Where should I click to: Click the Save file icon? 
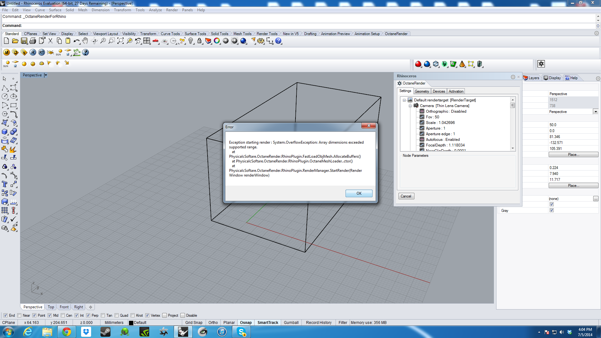pyautogui.click(x=24, y=41)
